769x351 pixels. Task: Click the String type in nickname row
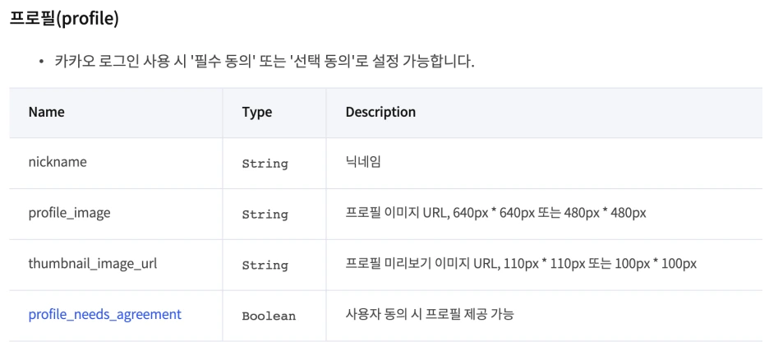click(265, 164)
